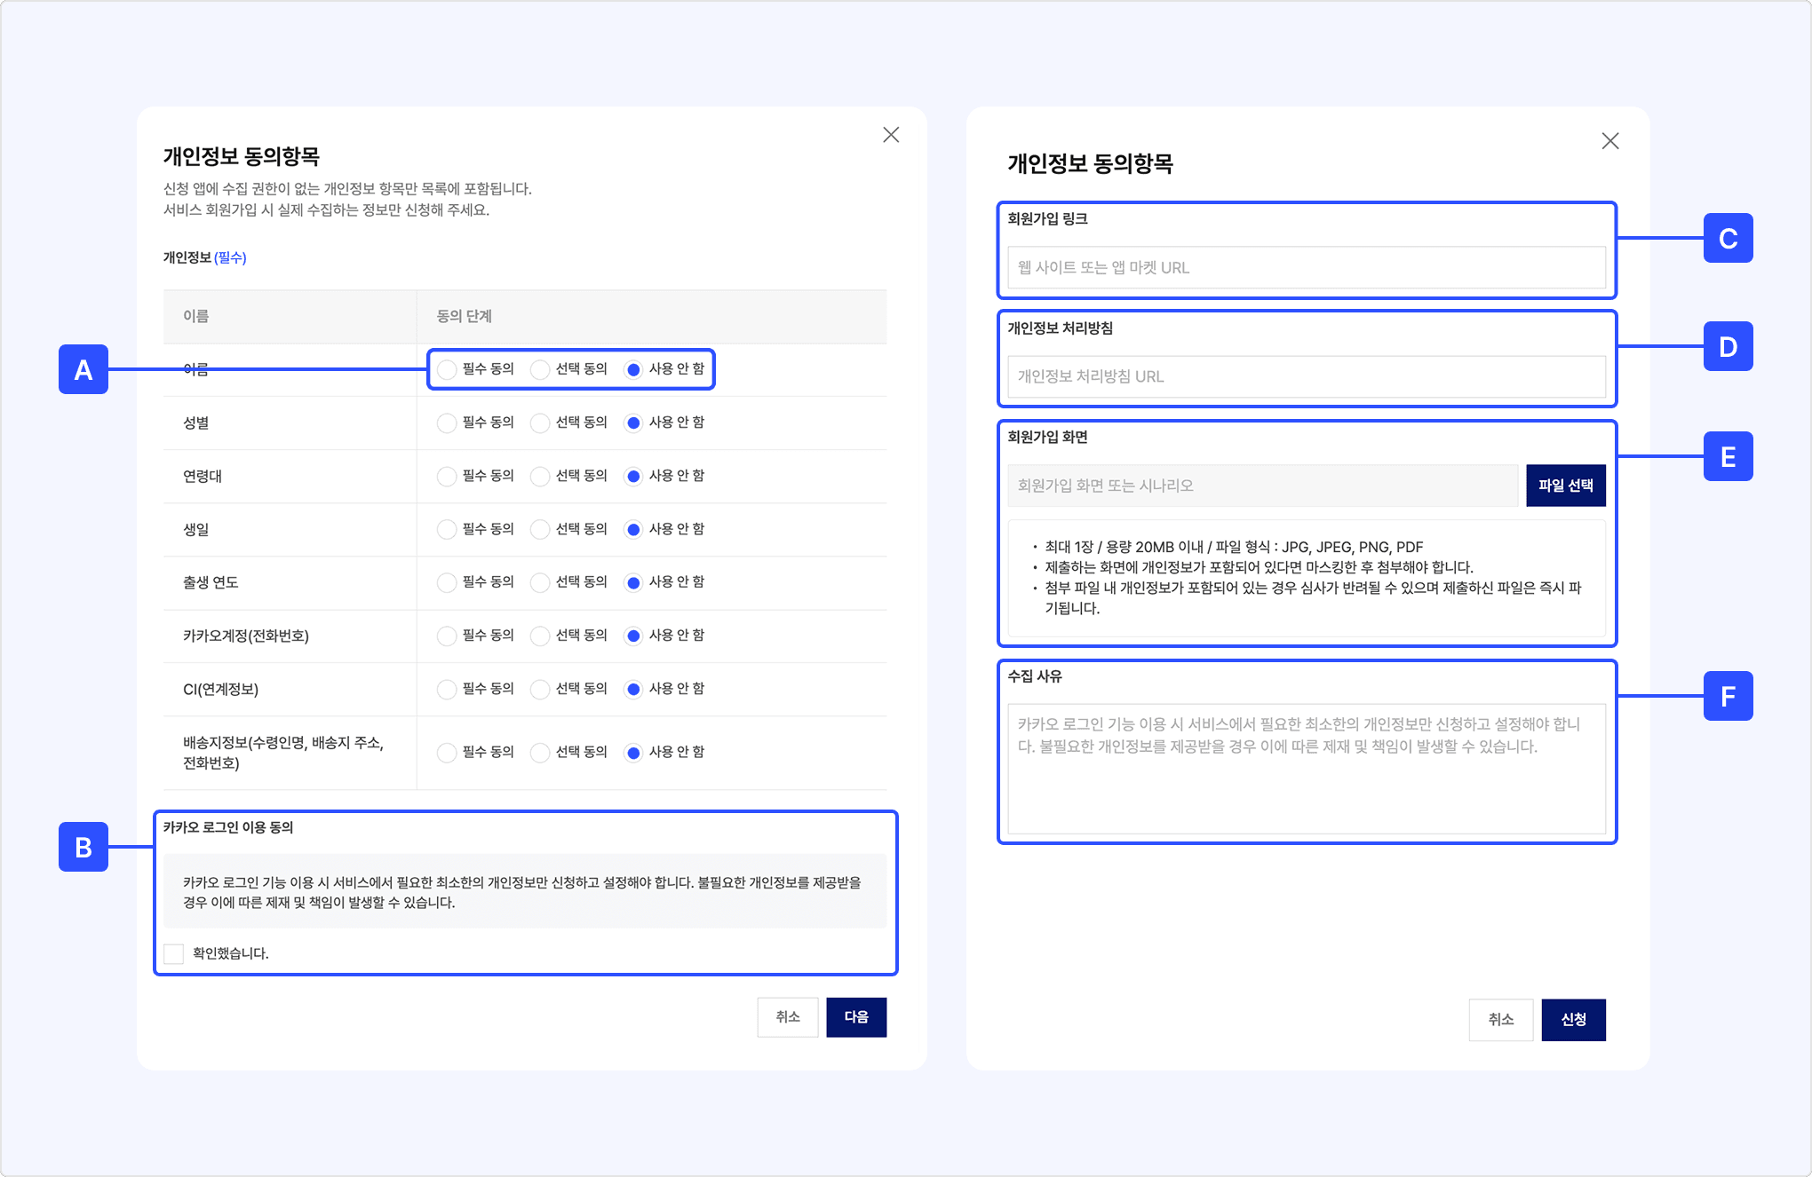Click the blue A annotation marker
This screenshot has width=1812, height=1177.
[x=83, y=369]
